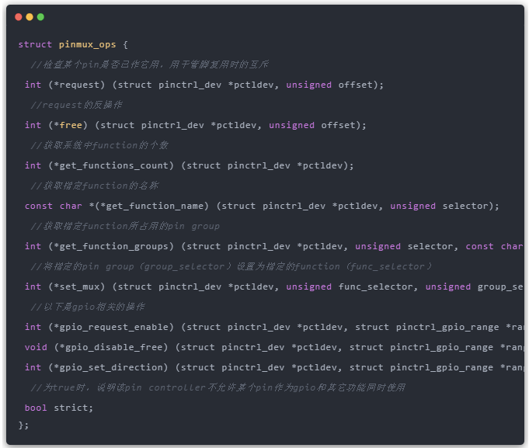Click the pinmux_ops struct name
The image size is (529, 448).
pyautogui.click(x=87, y=44)
